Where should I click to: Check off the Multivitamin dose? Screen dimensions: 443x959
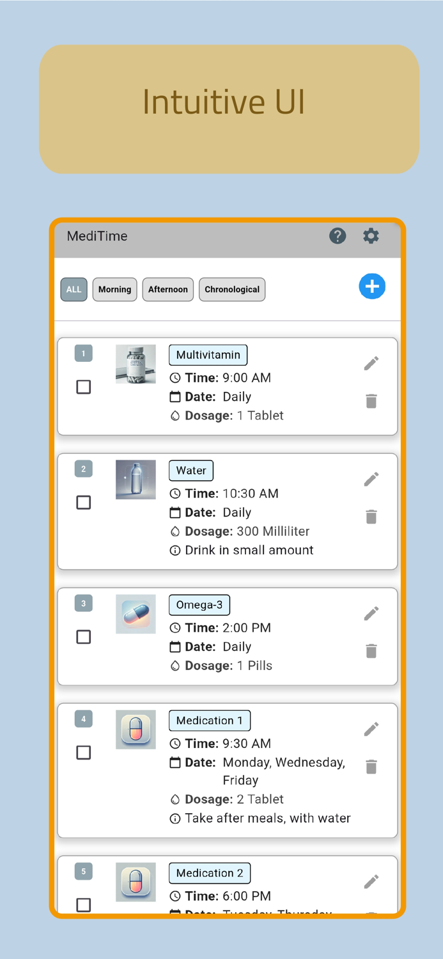click(83, 387)
